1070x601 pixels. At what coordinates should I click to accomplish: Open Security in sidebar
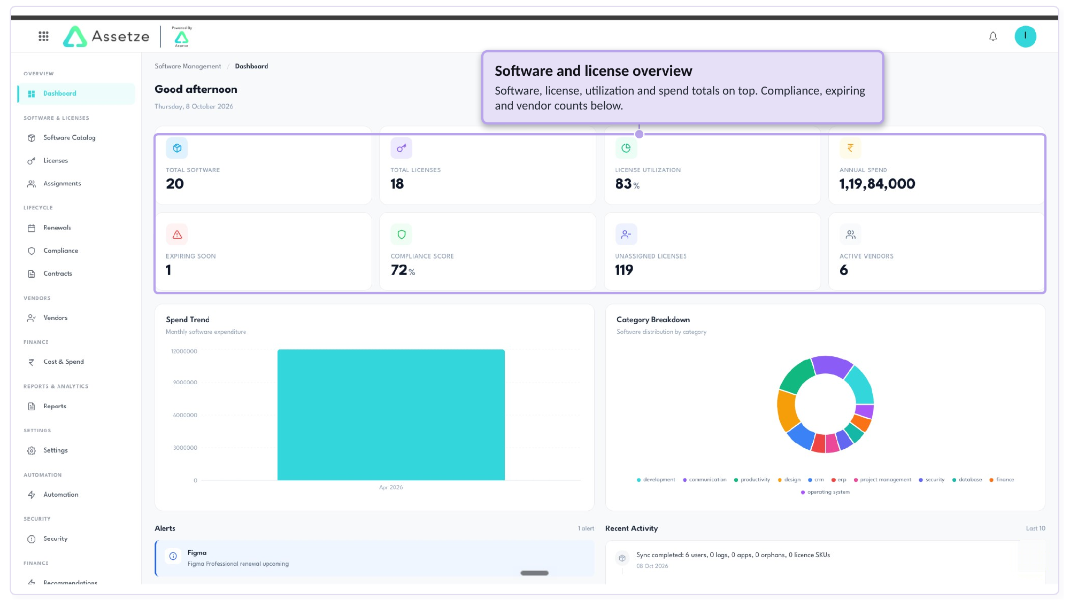(x=76, y=539)
